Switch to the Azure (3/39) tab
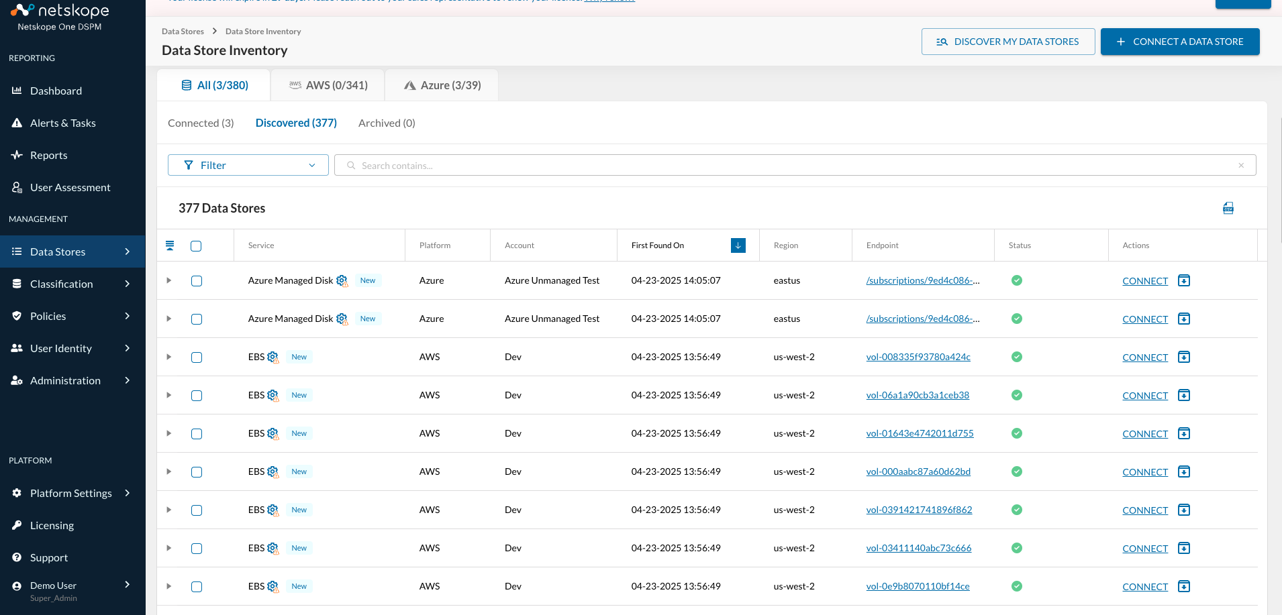This screenshot has height=615, width=1282. [x=442, y=85]
